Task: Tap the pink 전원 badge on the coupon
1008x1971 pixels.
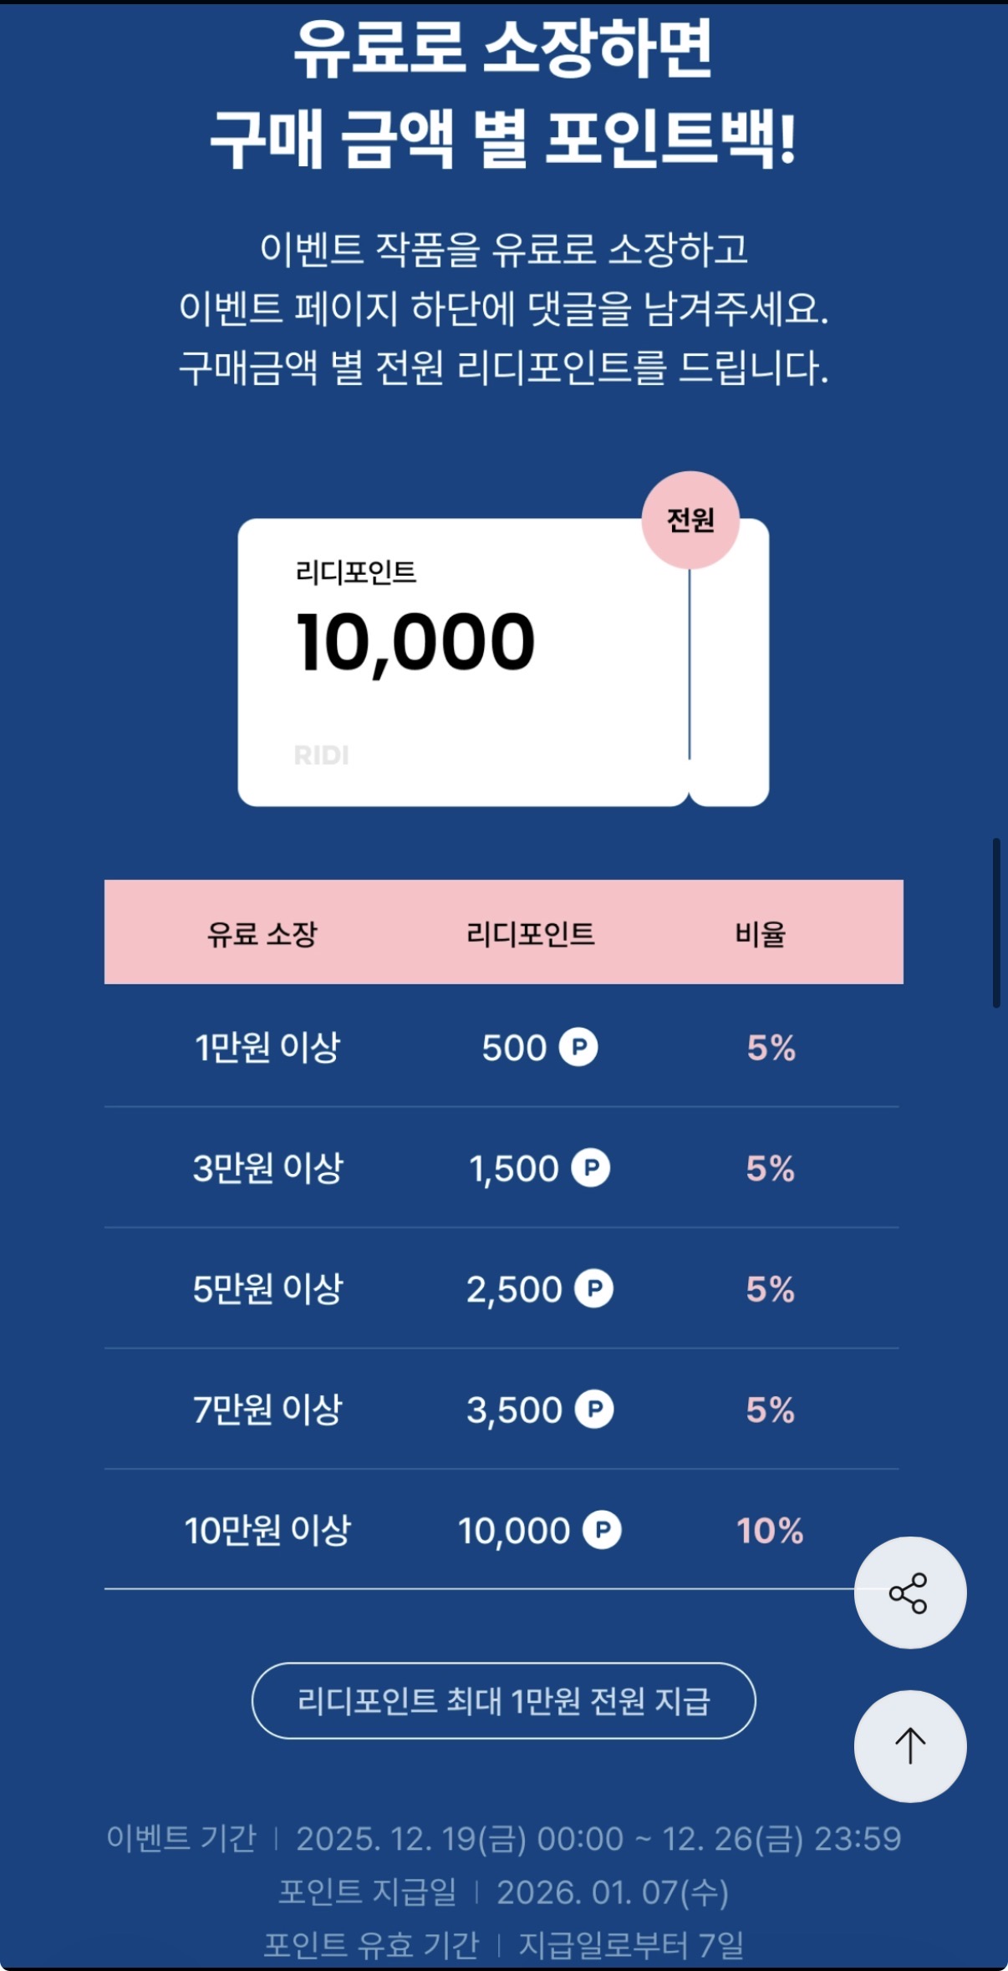Action: [x=690, y=520]
